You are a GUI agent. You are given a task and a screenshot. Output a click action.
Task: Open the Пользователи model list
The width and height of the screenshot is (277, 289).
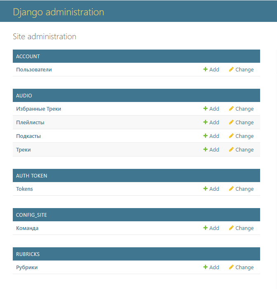pos(34,70)
